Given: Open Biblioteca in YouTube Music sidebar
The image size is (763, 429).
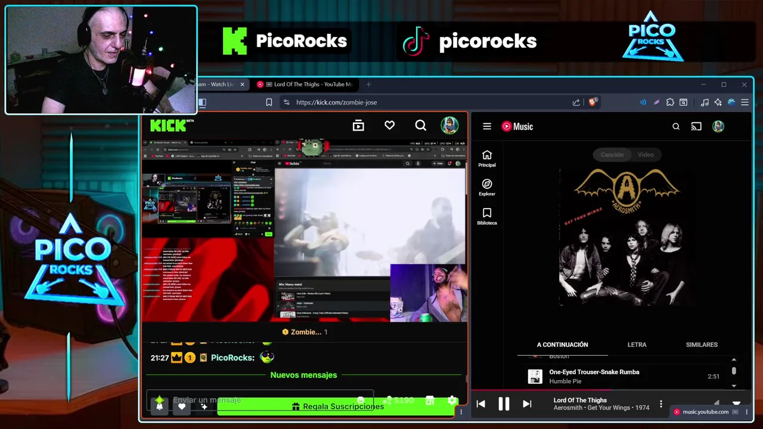Looking at the screenshot, I should tap(487, 217).
